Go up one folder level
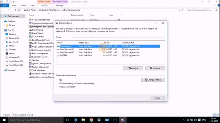This screenshot has width=220, height=123. tap(15, 10)
